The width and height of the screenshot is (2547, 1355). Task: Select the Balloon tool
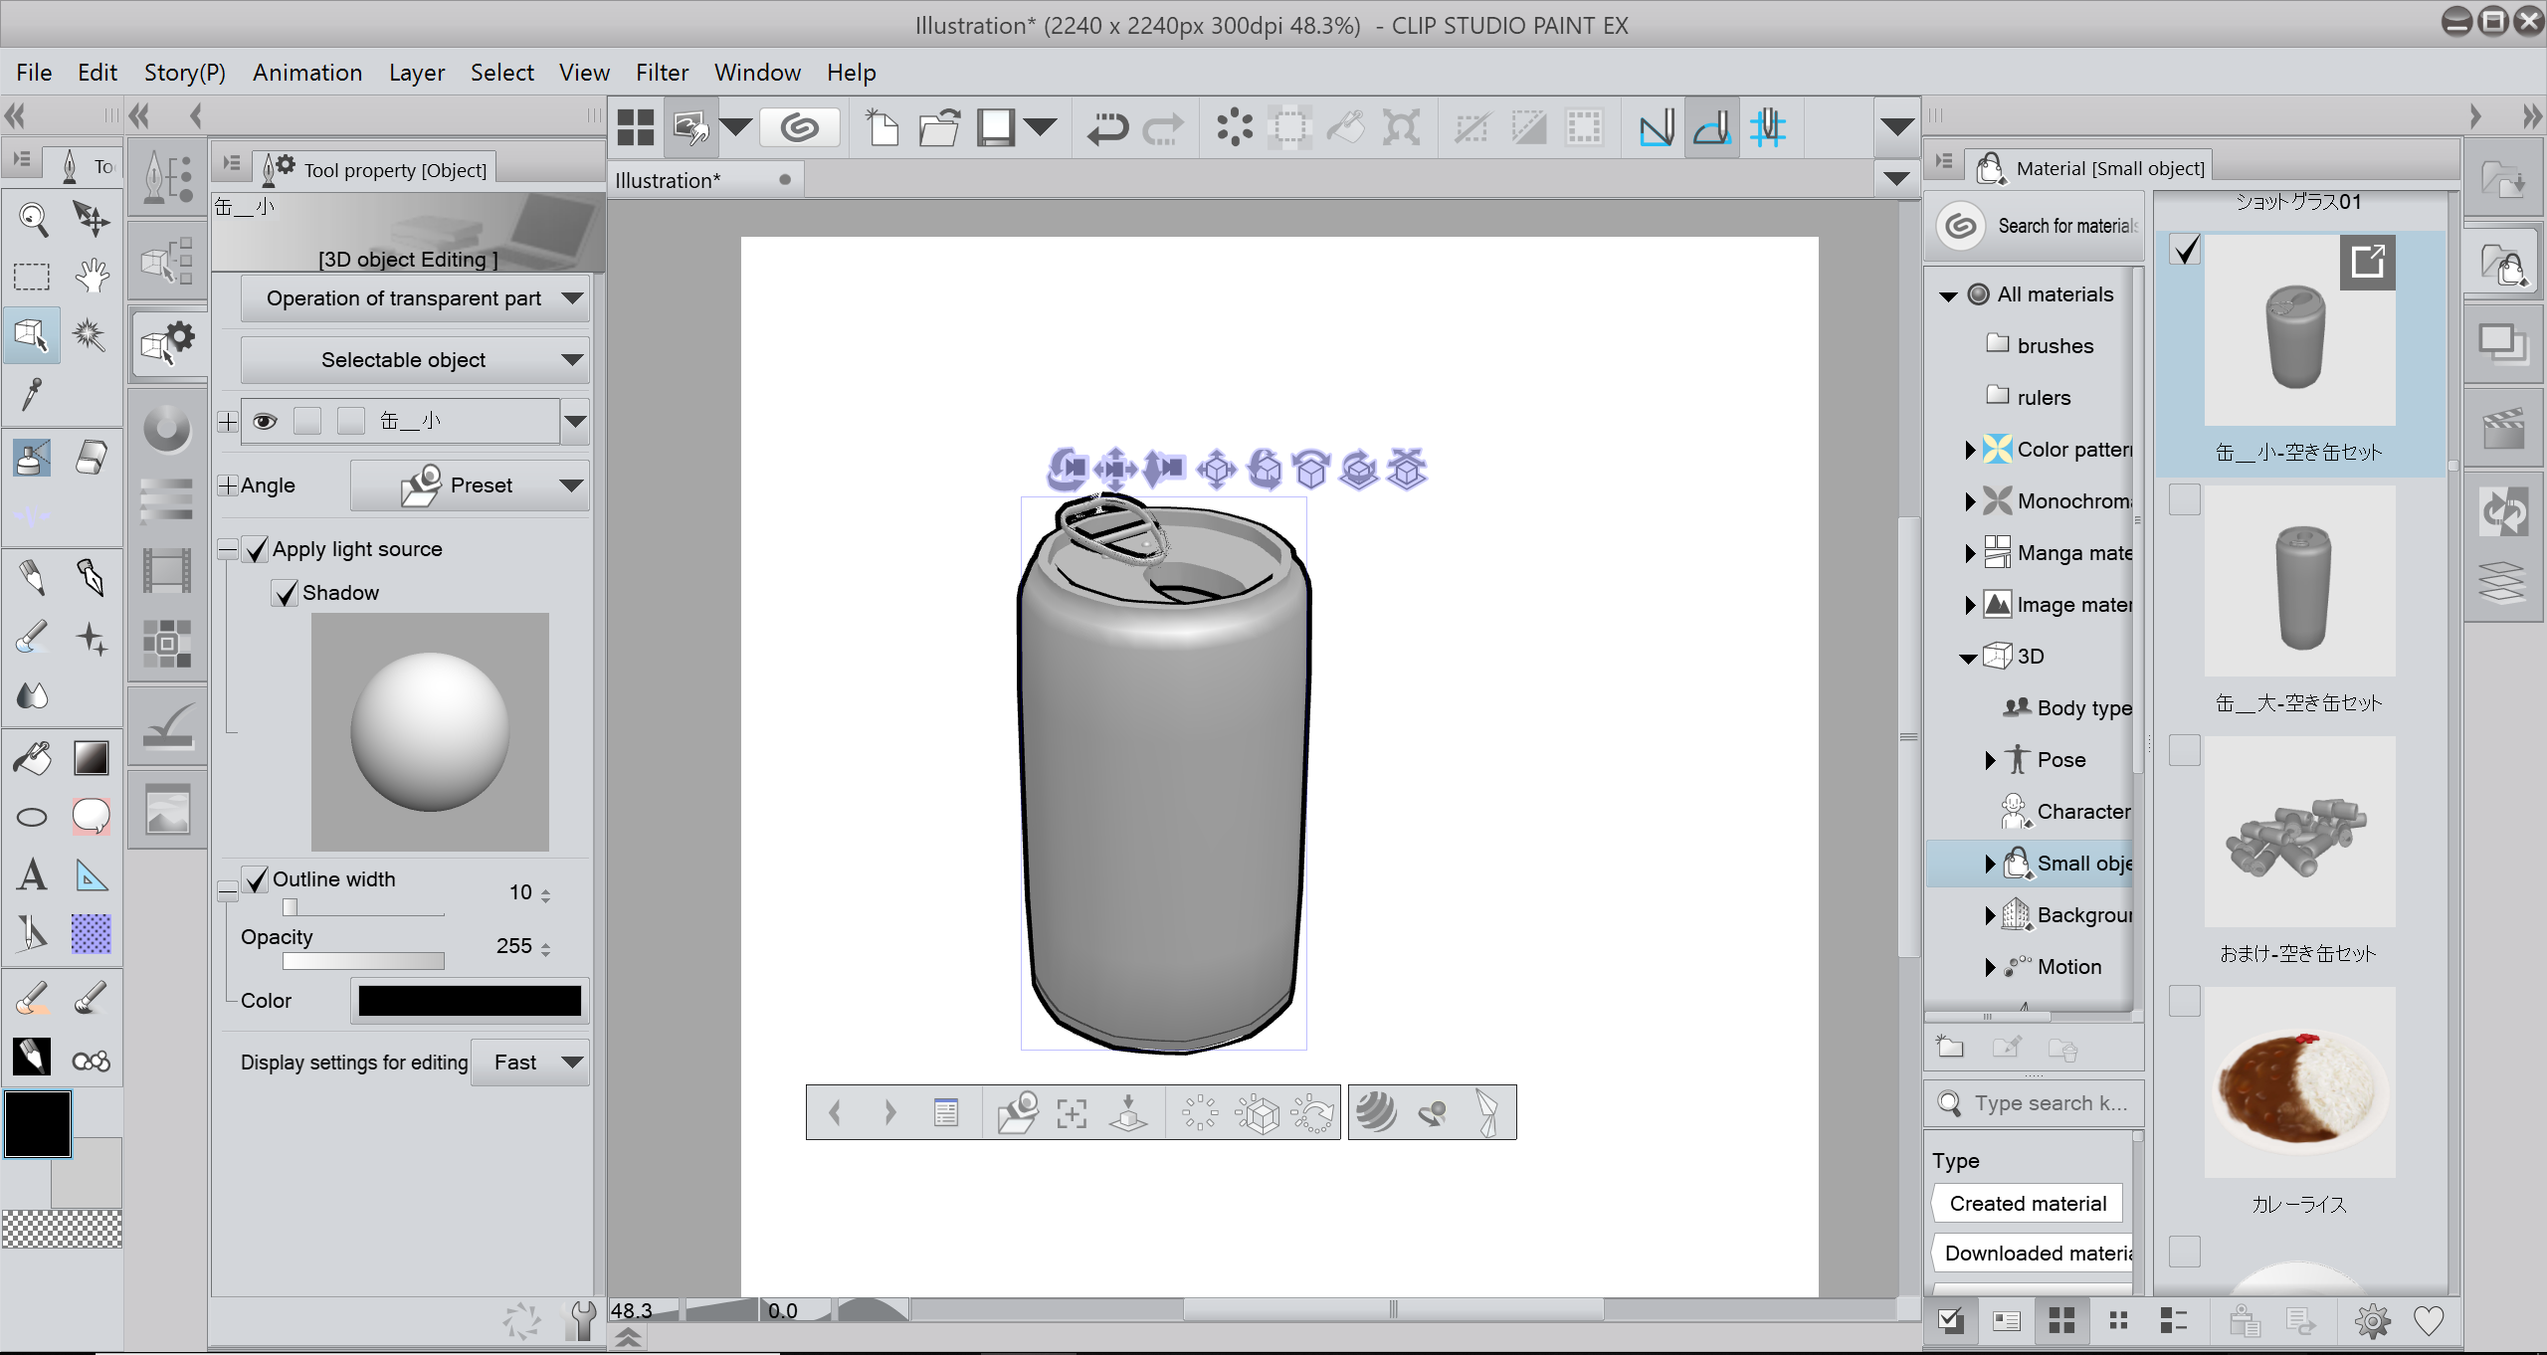(91, 817)
